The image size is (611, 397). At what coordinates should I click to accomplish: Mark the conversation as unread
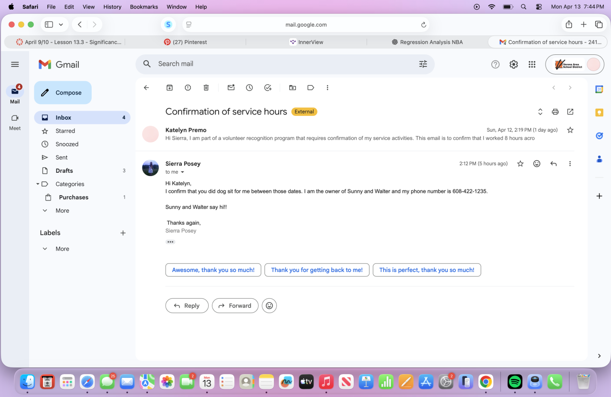231,88
